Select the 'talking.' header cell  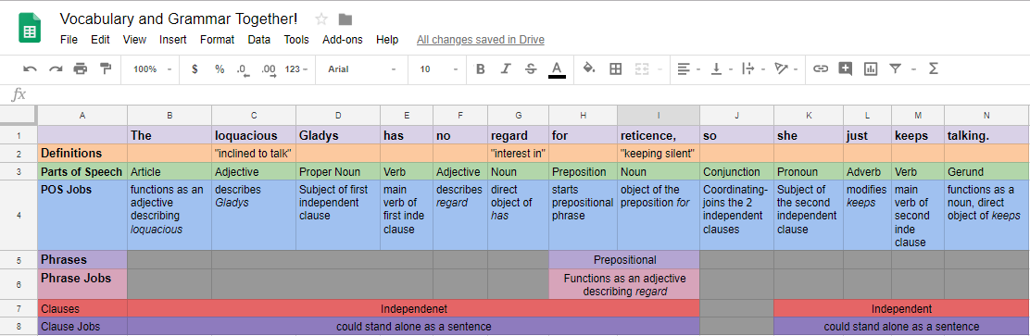point(986,135)
